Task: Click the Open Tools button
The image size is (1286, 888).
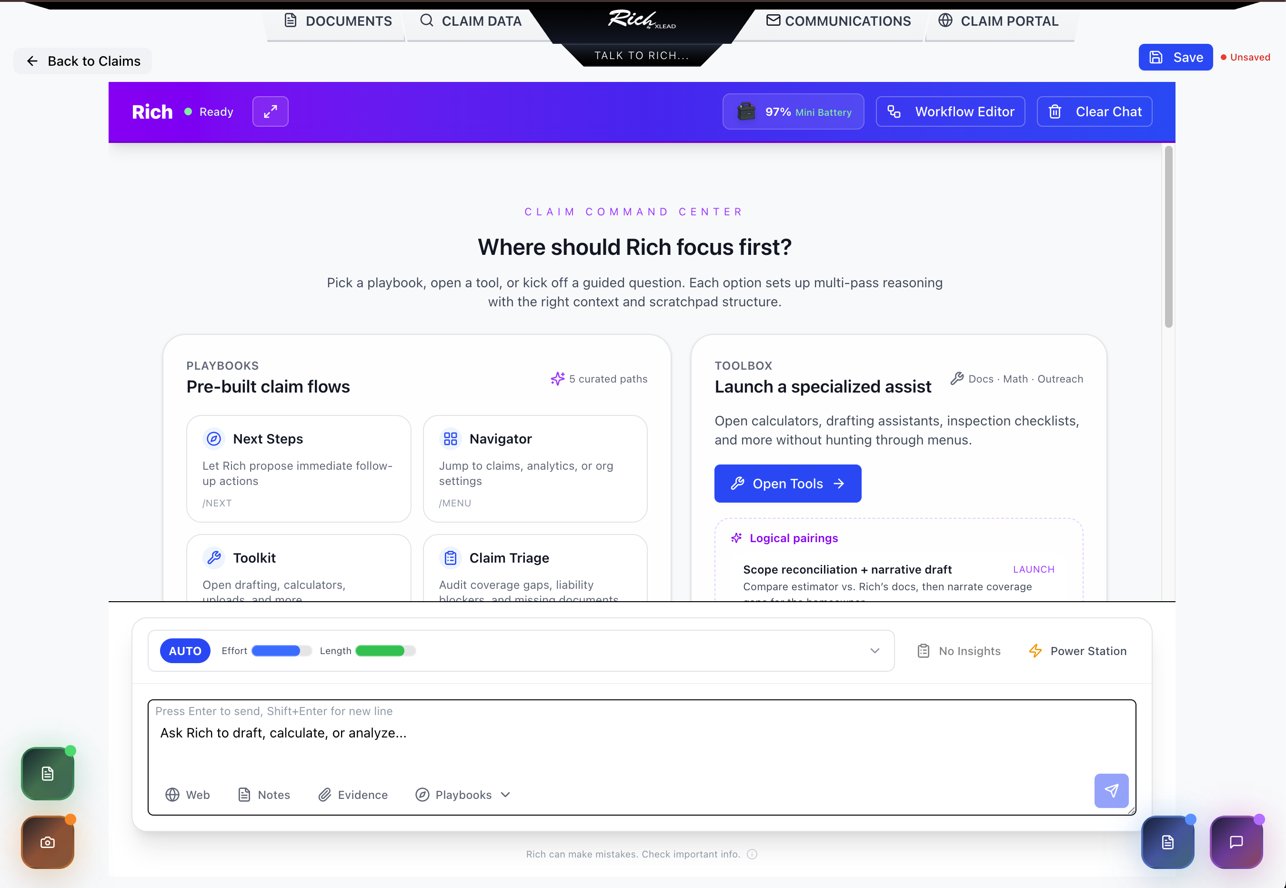Action: [x=788, y=484]
